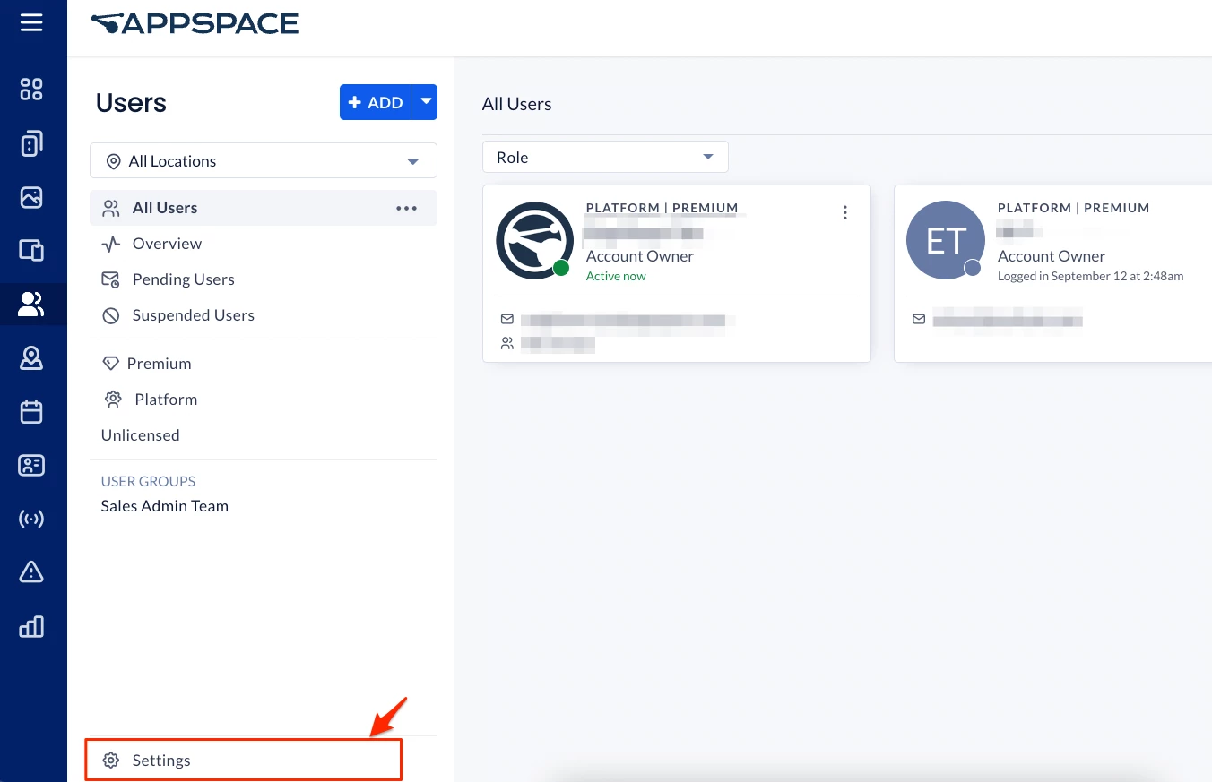Open the first user card kebab menu
Image resolution: width=1212 pixels, height=782 pixels.
point(845,212)
